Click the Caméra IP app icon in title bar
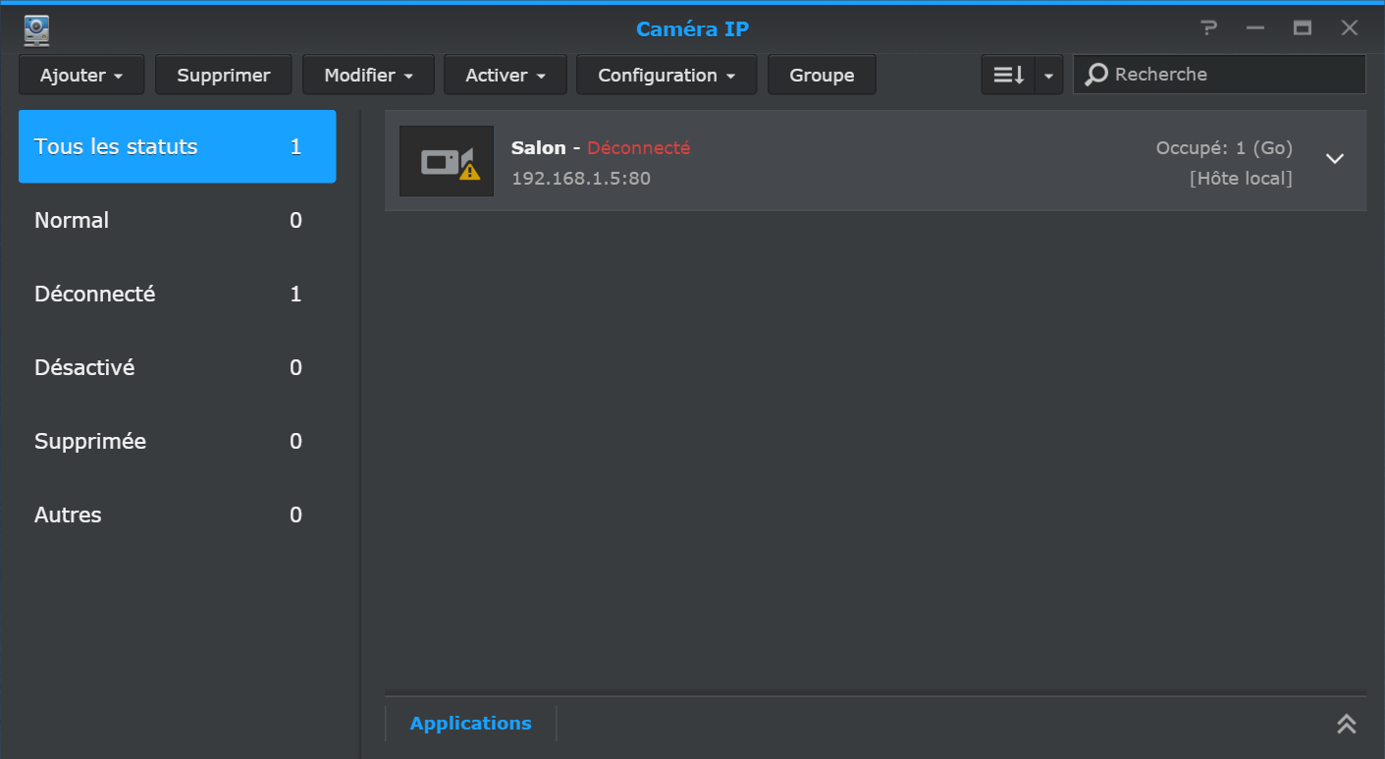Screen dimensions: 1385x759 [x=37, y=30]
